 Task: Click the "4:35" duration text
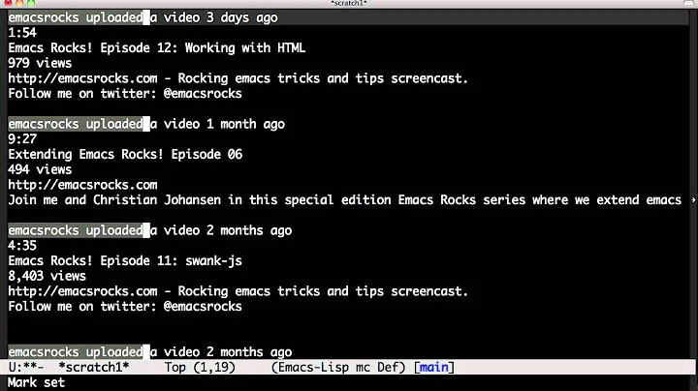pyautogui.click(x=22, y=245)
